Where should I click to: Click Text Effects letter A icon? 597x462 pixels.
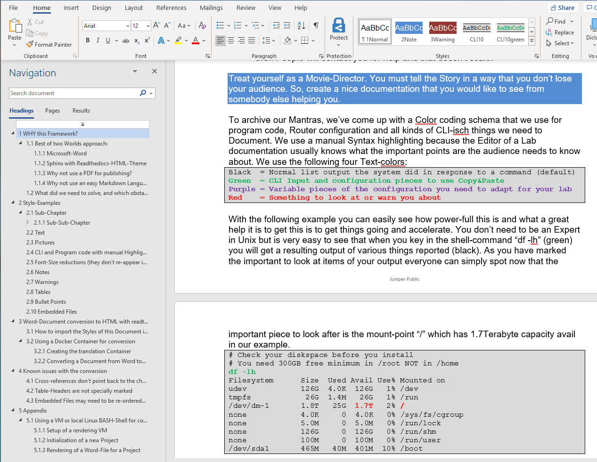pos(161,41)
